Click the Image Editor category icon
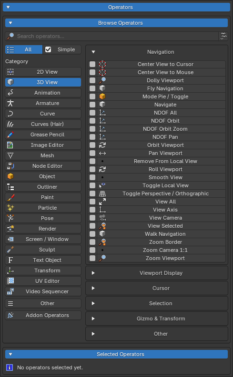The image size is (233, 377). pyautogui.click(x=10, y=145)
